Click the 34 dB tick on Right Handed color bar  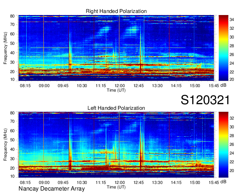point(232,20)
